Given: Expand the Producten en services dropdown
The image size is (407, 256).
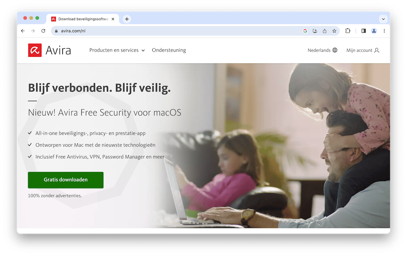Looking at the screenshot, I should [x=117, y=50].
